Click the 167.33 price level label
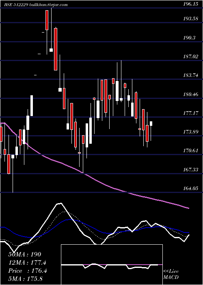The height and width of the screenshot is (285, 203). pyautogui.click(x=190, y=170)
